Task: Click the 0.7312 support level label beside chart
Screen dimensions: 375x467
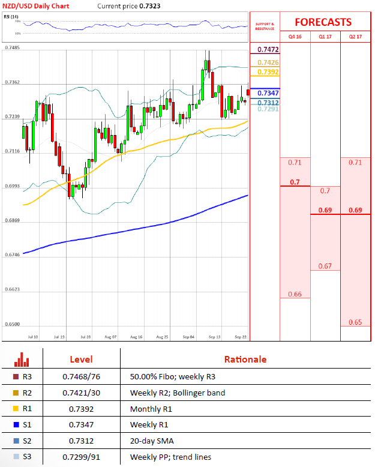Action: tap(268, 103)
